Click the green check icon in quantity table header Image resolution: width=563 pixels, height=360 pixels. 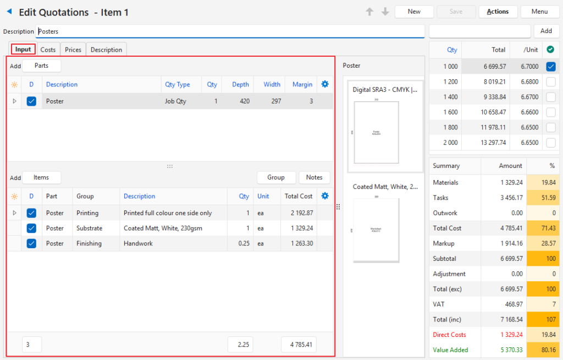click(x=550, y=50)
